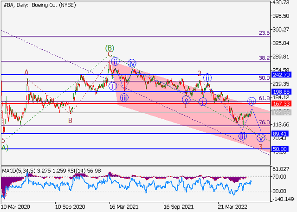Click the 23.6 Fibonacci level label
The width and height of the screenshot is (297, 212).
(x=264, y=33)
